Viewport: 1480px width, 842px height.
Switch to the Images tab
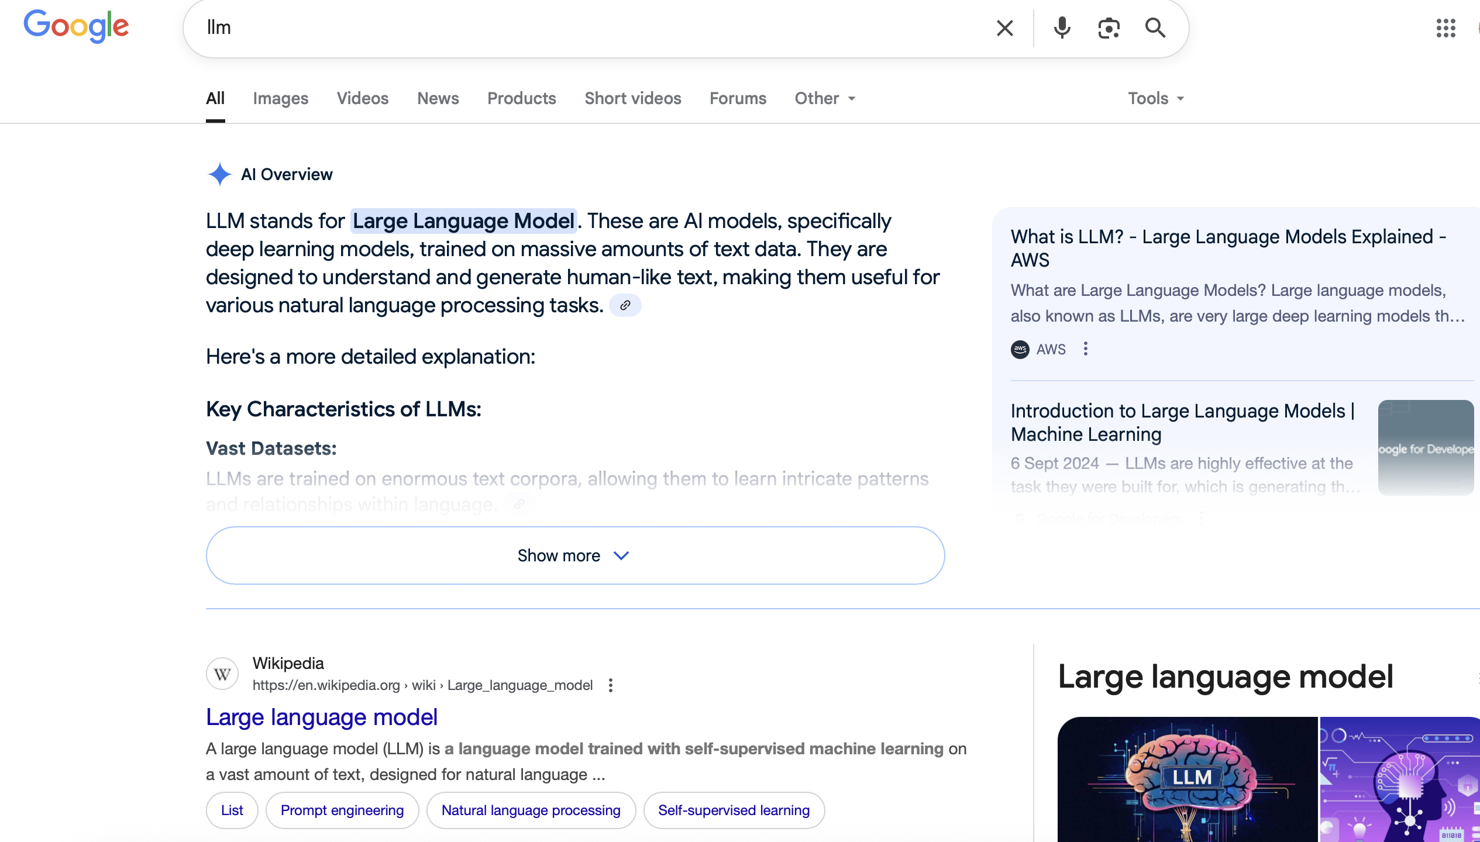(x=280, y=98)
